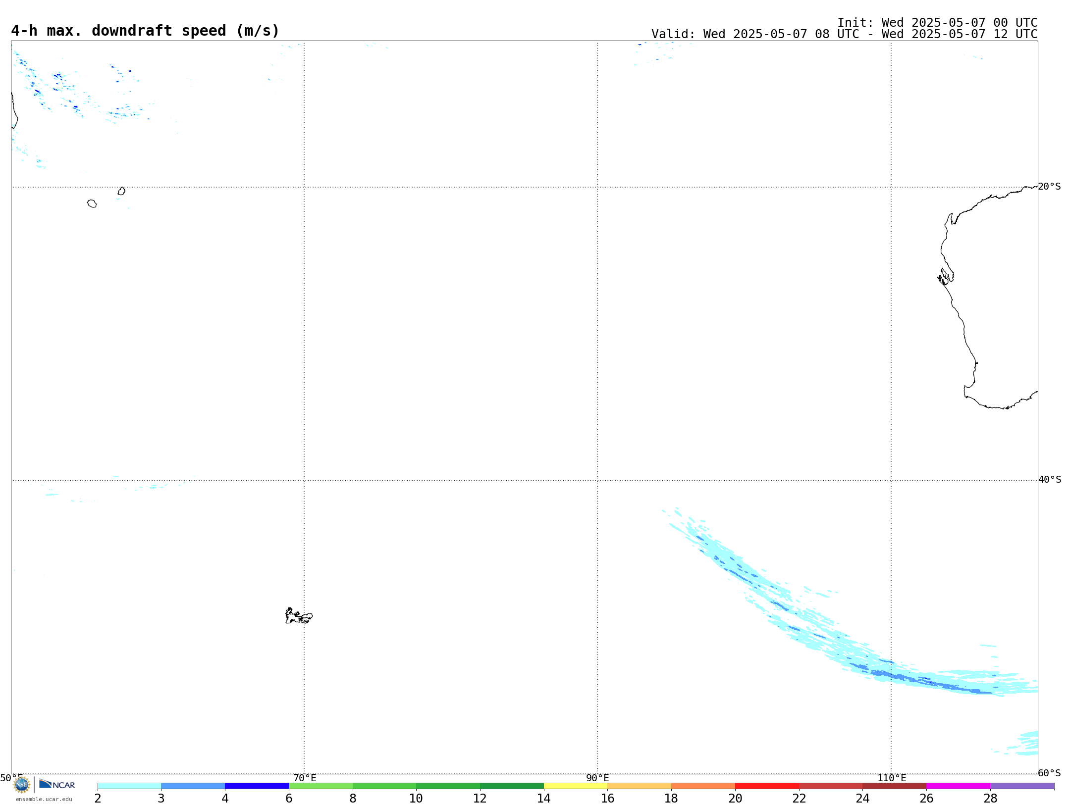
Task: Click the 'Init: Wed 2025-05-07 00 UTC' text
Action: (937, 23)
